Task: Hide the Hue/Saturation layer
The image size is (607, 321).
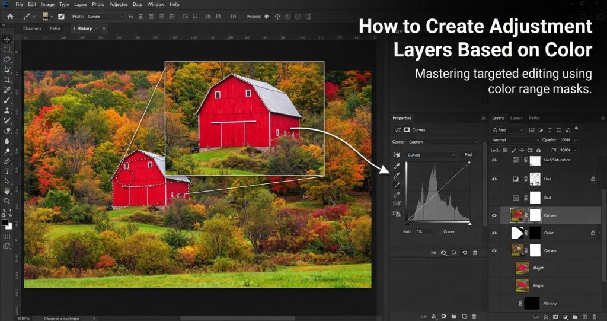Action: pyautogui.click(x=494, y=160)
